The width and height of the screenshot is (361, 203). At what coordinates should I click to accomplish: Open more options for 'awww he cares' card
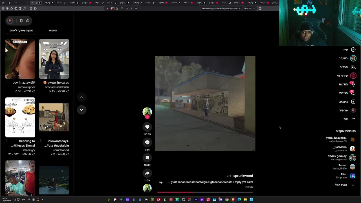tap(41, 82)
